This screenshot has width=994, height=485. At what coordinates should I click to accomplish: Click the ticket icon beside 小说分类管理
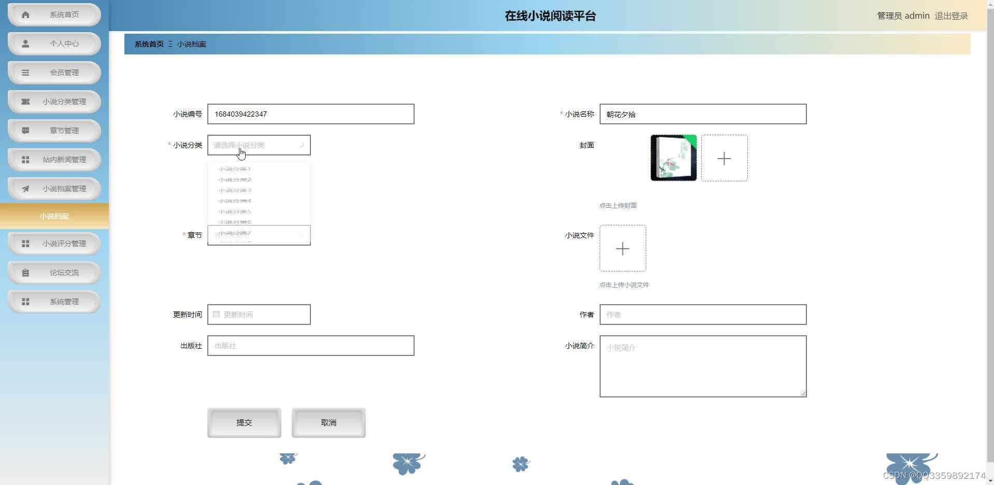coord(25,102)
